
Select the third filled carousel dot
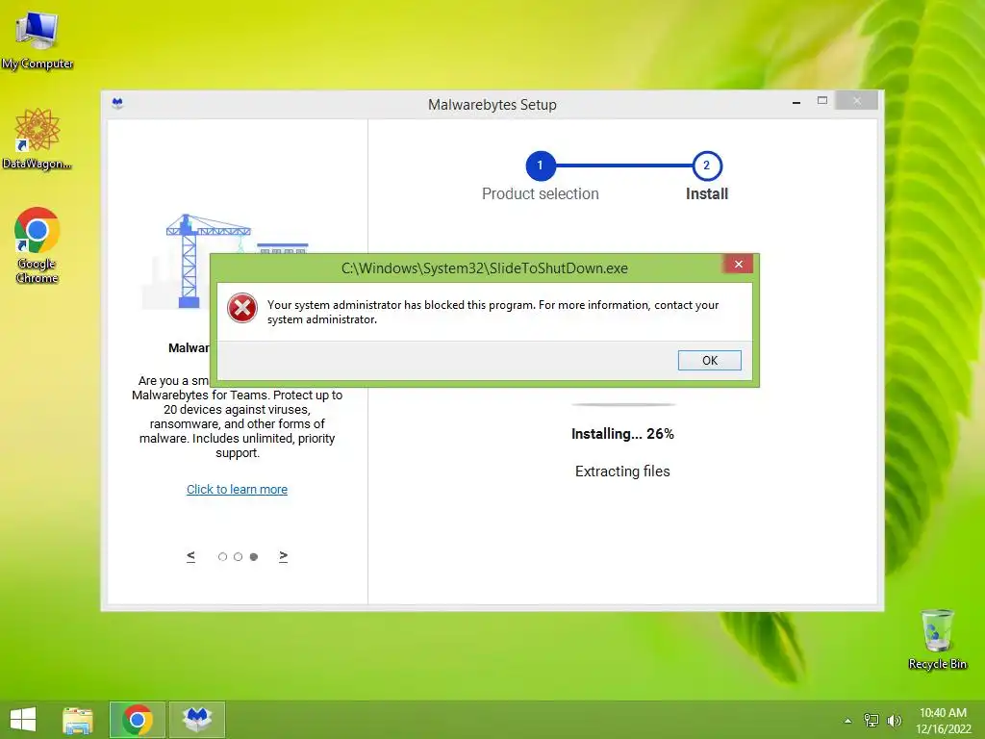pyautogui.click(x=254, y=557)
